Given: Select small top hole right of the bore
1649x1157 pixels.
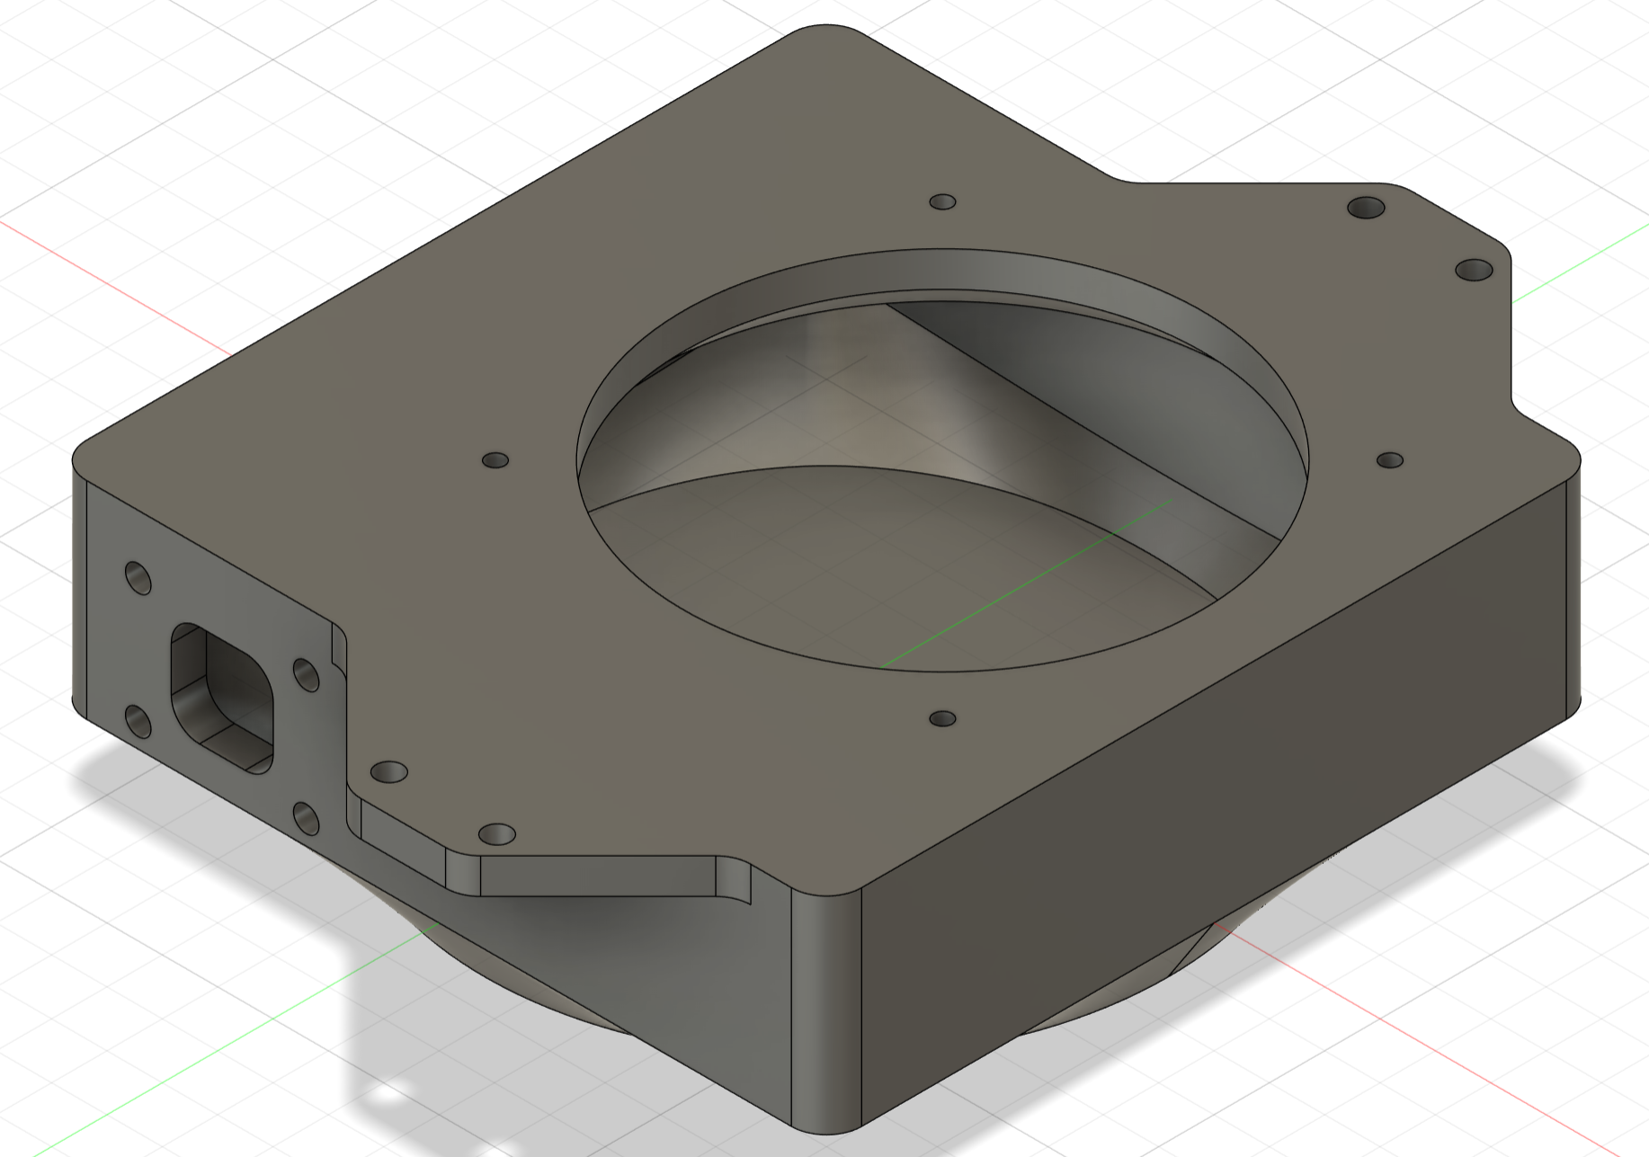Looking at the screenshot, I should (x=1390, y=460).
